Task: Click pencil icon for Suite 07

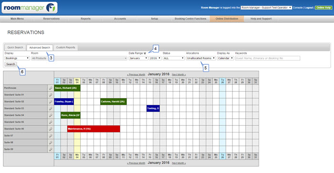Action: point(51,135)
